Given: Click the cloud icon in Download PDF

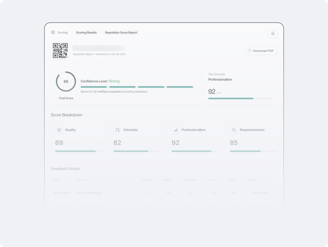Looking at the screenshot, I should tap(250, 51).
